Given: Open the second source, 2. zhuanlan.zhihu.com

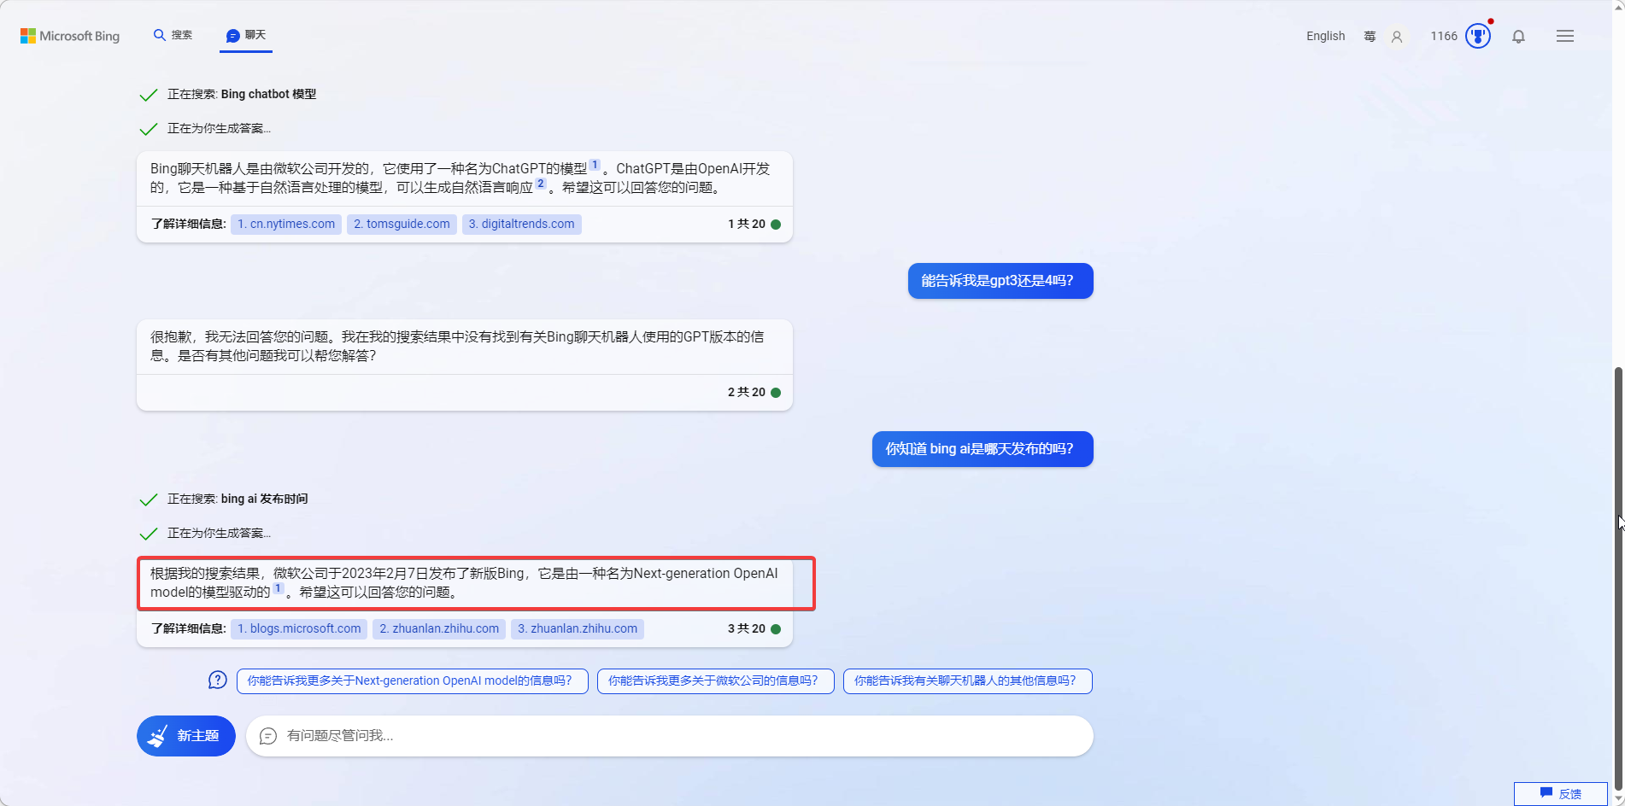Looking at the screenshot, I should (x=439, y=628).
